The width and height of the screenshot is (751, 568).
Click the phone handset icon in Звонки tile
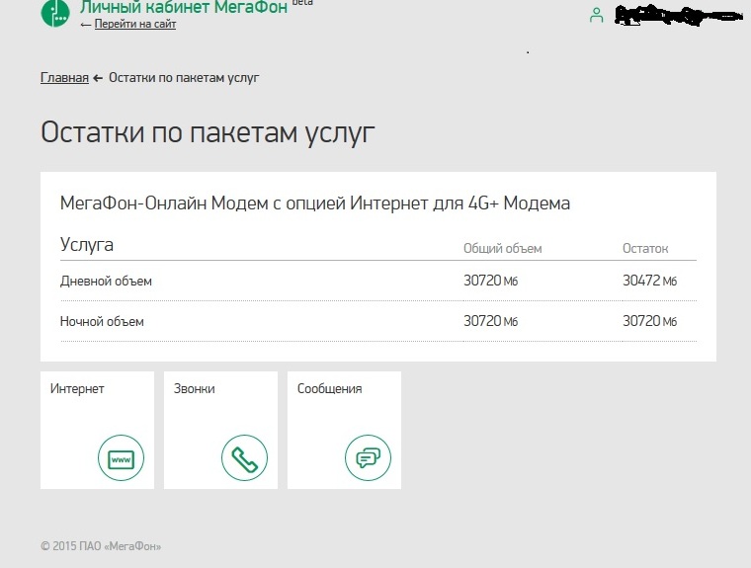[244, 458]
